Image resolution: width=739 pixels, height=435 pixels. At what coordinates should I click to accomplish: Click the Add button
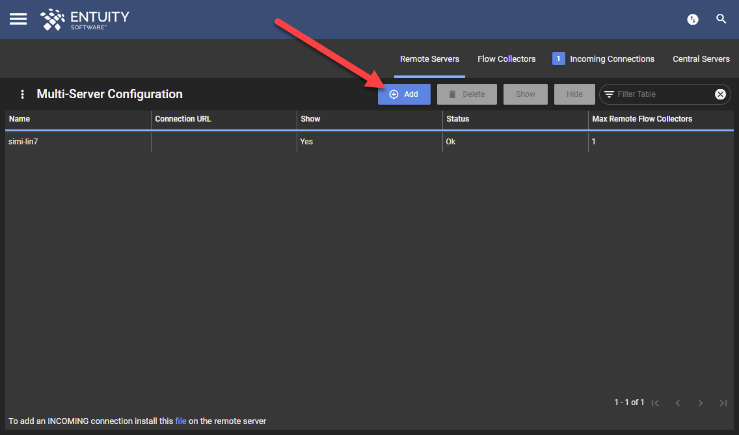tap(404, 94)
